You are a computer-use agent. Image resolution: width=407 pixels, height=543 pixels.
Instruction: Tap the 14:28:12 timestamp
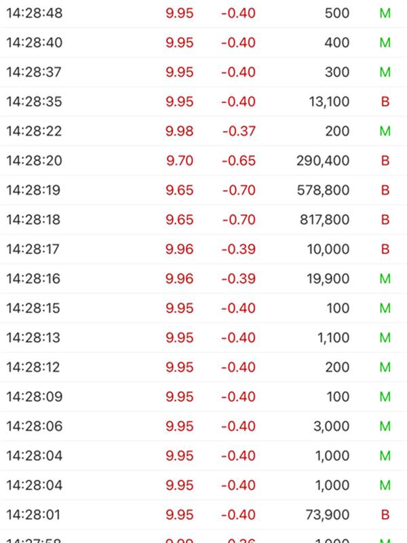(x=33, y=367)
